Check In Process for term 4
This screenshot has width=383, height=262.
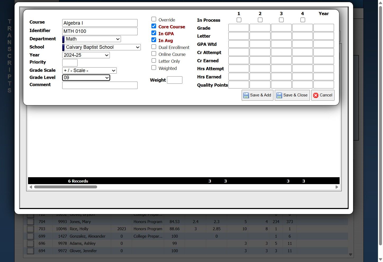pyautogui.click(x=303, y=20)
